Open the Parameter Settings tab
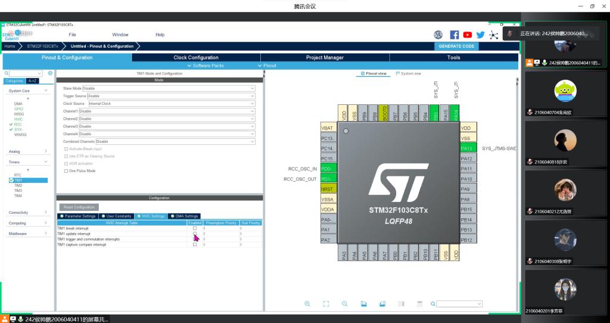The width and height of the screenshot is (610, 323). tap(78, 216)
